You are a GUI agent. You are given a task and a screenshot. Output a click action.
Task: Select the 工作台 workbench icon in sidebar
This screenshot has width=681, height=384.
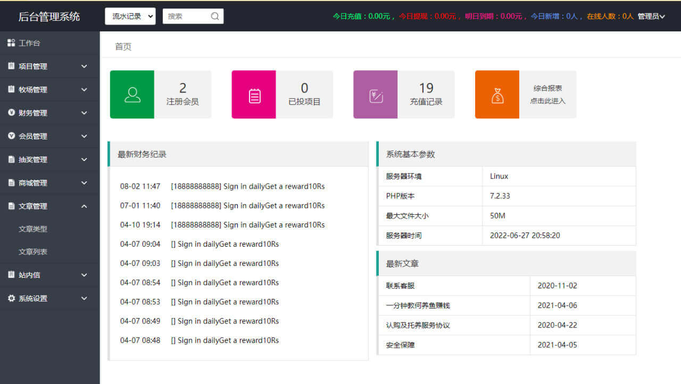(9, 43)
